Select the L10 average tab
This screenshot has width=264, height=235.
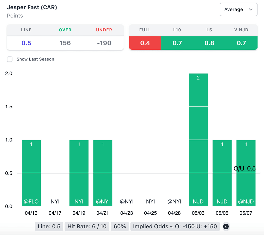pos(177,43)
